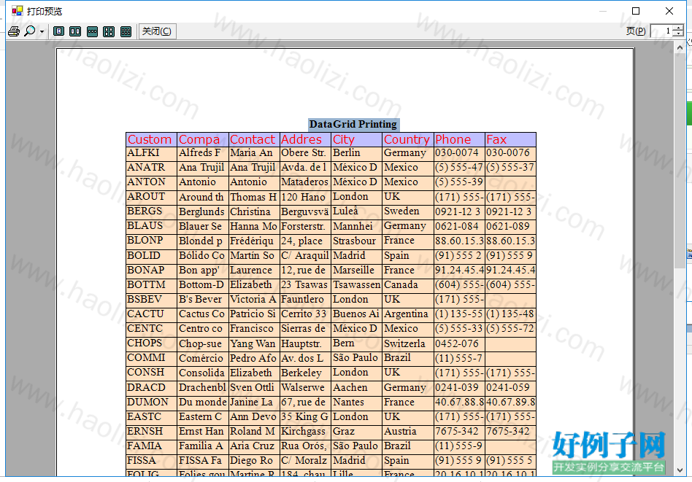Image resolution: width=692 pixels, height=482 pixels.
Task: Switch to one-page view
Action: point(58,31)
